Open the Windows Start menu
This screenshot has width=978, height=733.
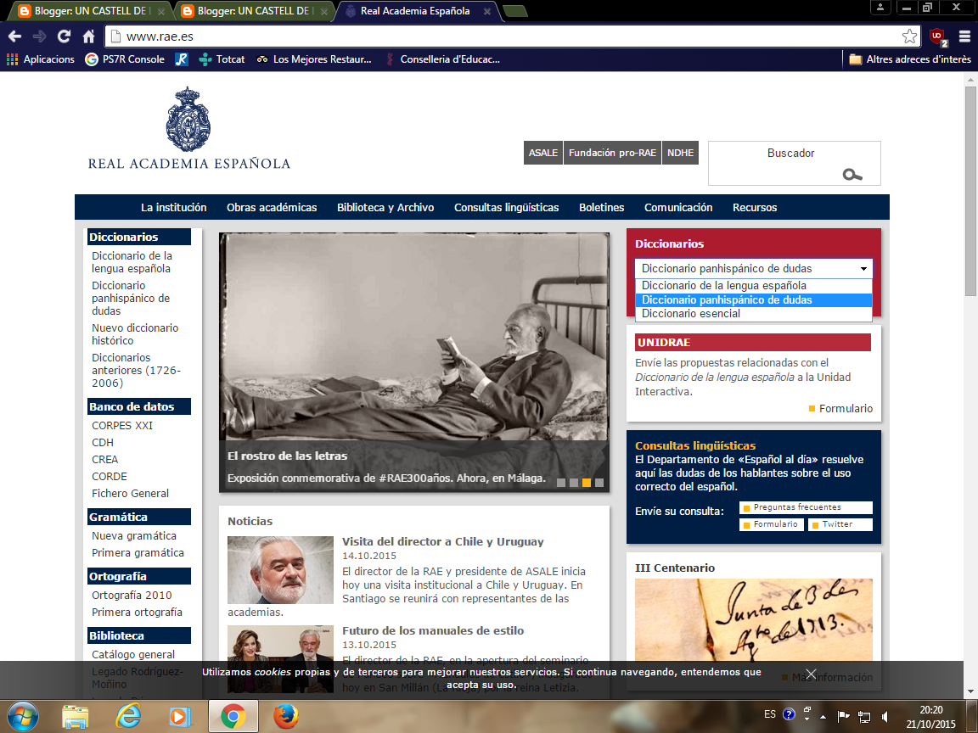pos(24,715)
